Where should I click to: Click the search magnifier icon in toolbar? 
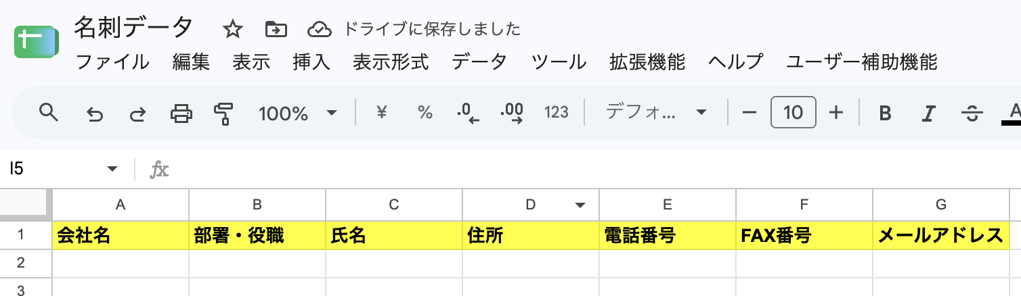point(49,112)
